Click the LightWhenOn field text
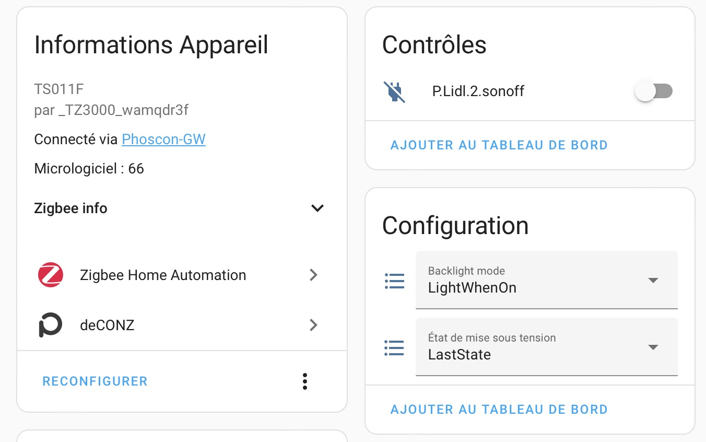 tap(472, 287)
